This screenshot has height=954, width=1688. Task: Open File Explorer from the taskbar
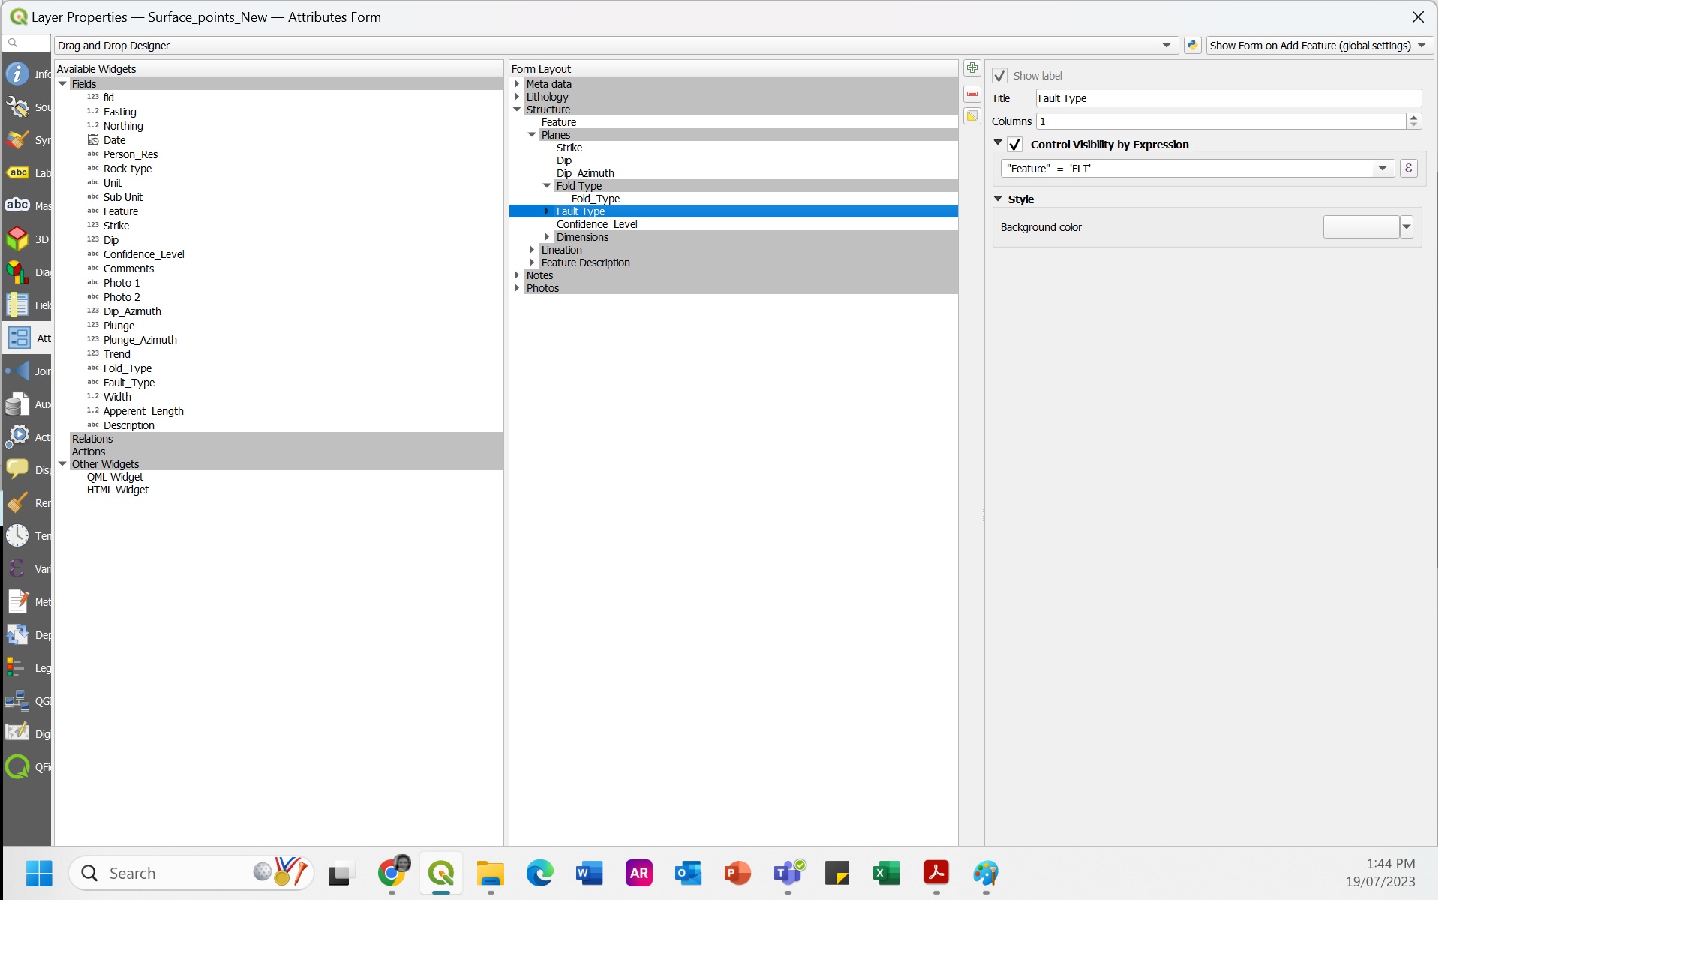(491, 873)
